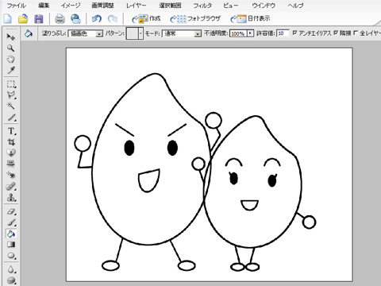
Task: Select the Rectangular Marquee tool
Action: pyautogui.click(x=10, y=84)
